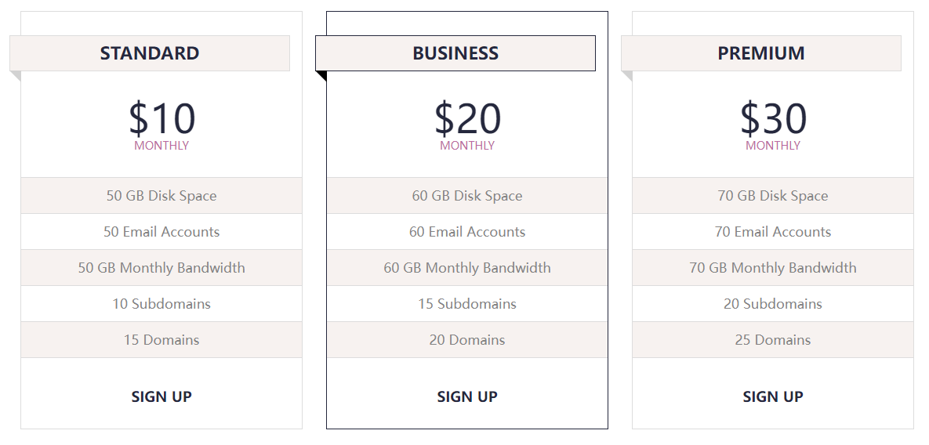Click the 25 Domains feature row

(x=772, y=340)
